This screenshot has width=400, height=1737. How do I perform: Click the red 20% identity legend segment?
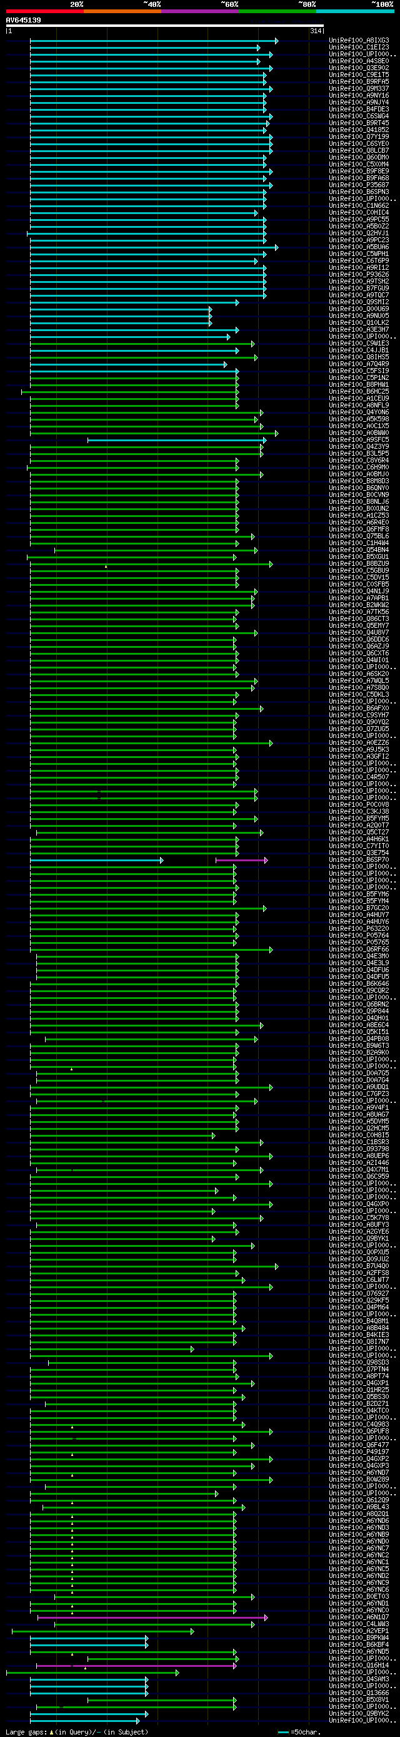click(x=44, y=11)
